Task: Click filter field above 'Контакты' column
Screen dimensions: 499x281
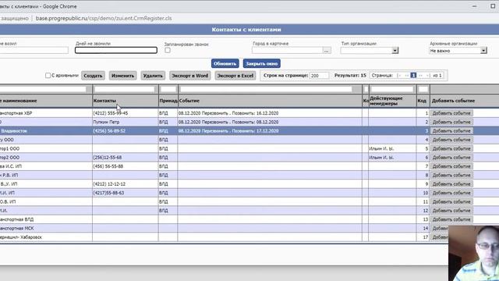Action: [x=125, y=89]
